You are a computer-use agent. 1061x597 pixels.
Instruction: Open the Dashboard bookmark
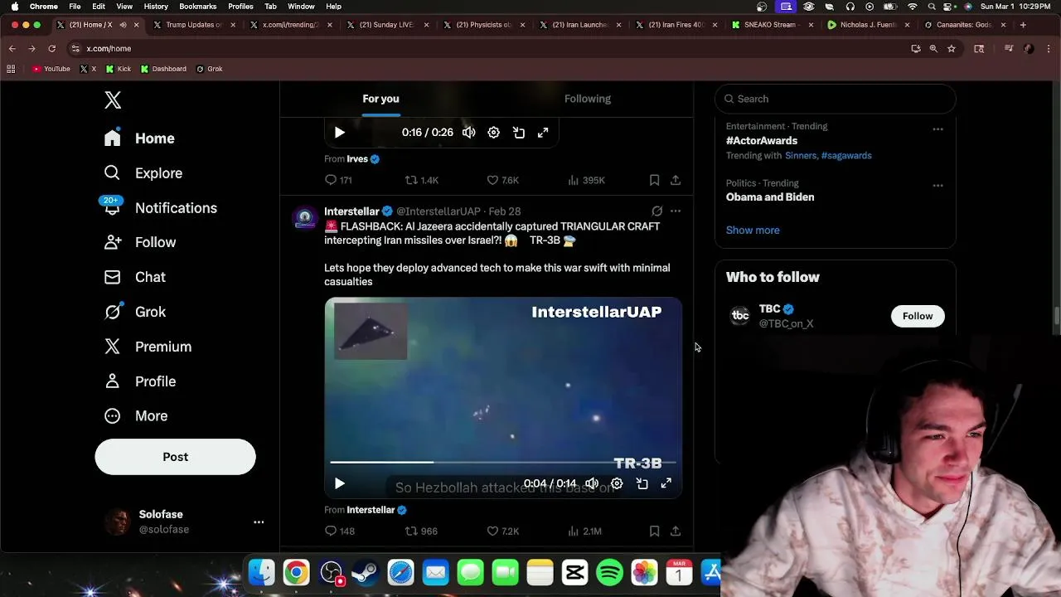163,69
